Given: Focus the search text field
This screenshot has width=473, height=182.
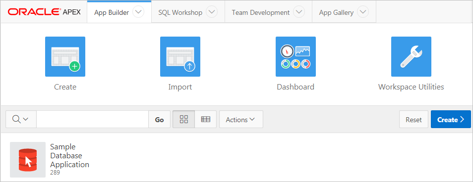Looking at the screenshot, I should pos(92,119).
